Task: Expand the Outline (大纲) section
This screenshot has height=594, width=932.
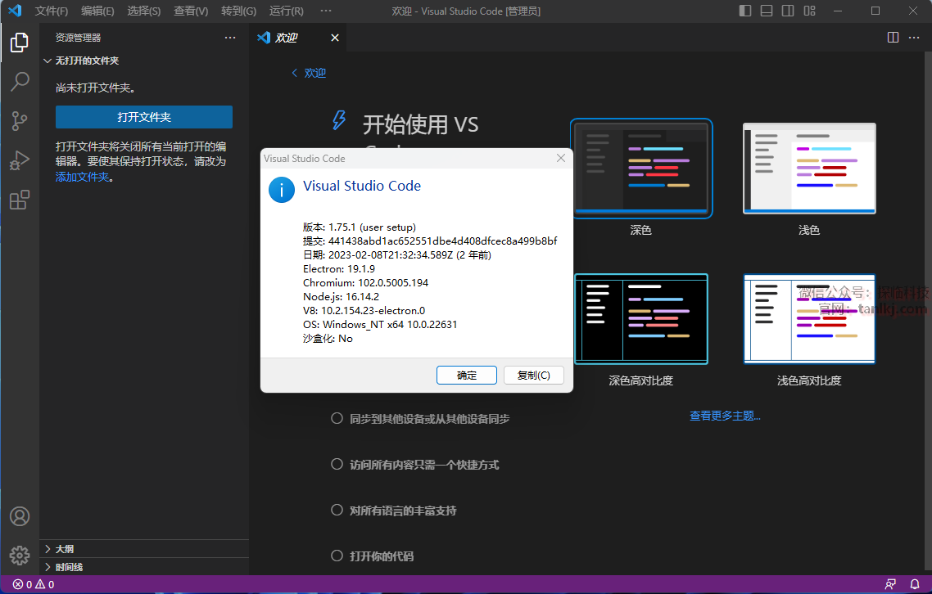Action: coord(64,549)
